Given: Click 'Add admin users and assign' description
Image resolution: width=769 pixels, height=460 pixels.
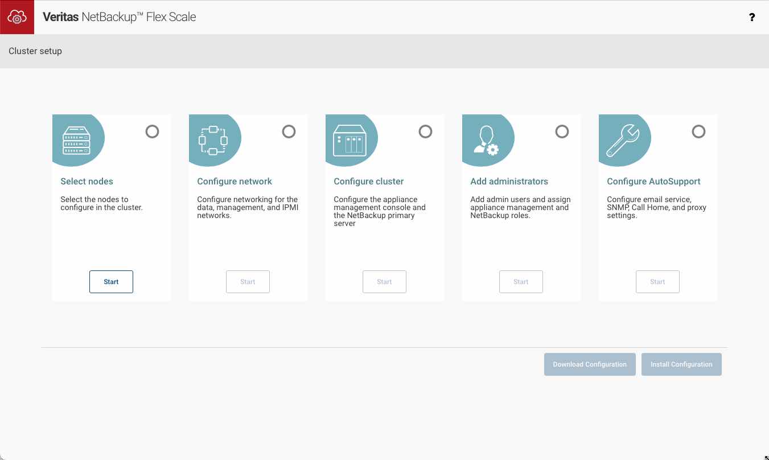Looking at the screenshot, I should [x=520, y=207].
